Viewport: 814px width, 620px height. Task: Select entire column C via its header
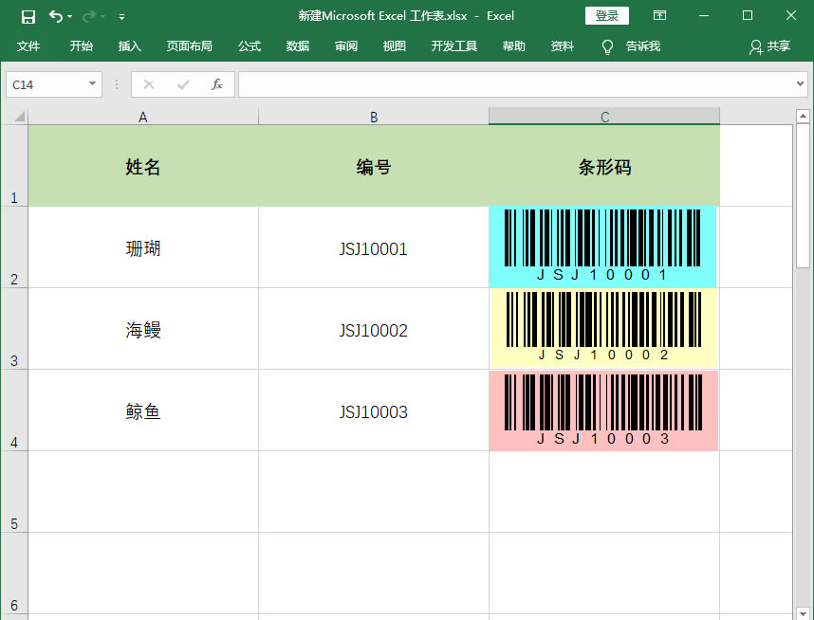click(603, 116)
